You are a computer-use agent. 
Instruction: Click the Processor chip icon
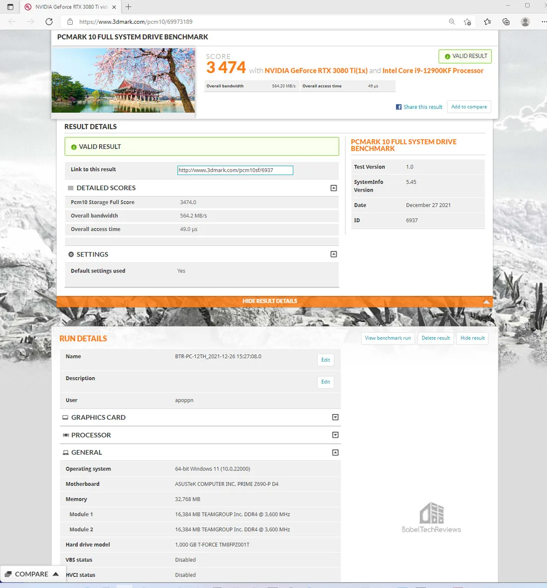pos(66,435)
